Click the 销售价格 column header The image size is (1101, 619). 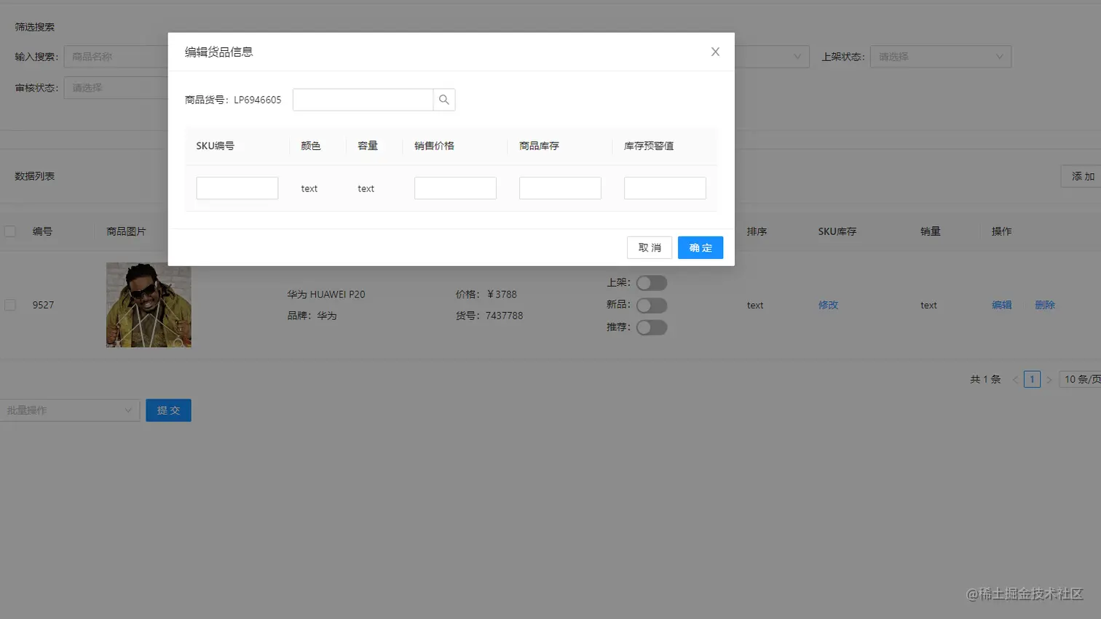[x=434, y=145]
